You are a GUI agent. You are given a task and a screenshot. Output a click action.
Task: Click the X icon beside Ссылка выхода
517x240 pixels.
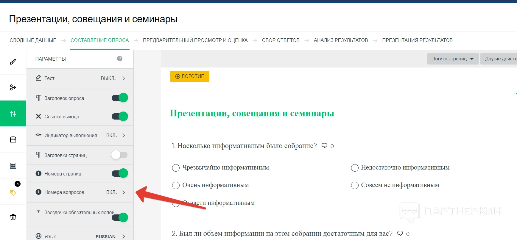(38, 116)
